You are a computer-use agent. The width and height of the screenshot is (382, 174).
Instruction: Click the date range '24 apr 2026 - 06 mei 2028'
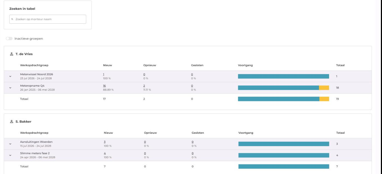click(38, 157)
